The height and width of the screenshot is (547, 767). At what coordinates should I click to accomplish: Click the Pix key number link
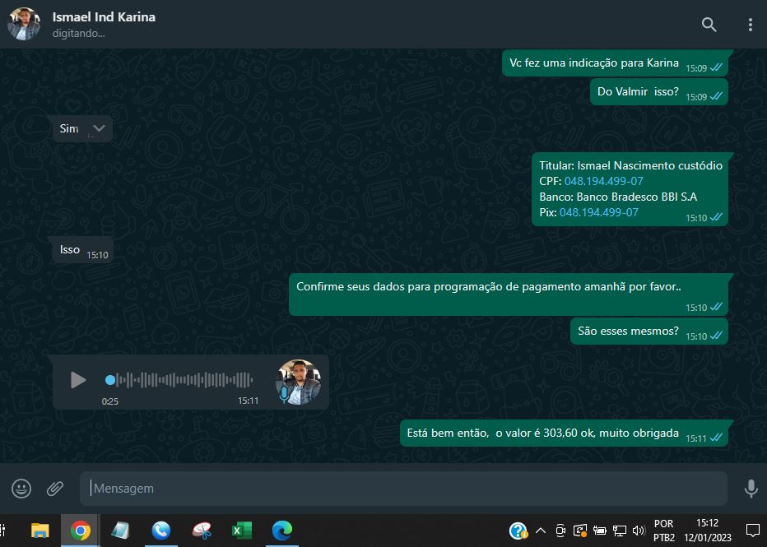(598, 212)
